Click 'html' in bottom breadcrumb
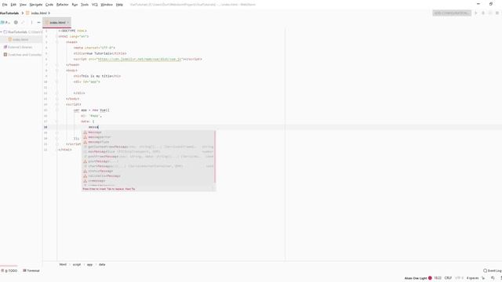The image size is (502, 282). (x=63, y=265)
